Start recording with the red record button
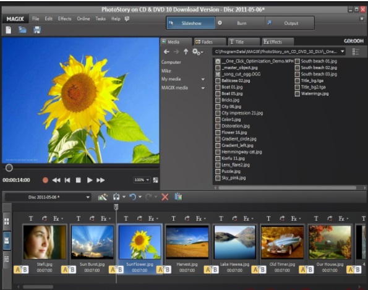 pyautogui.click(x=45, y=180)
